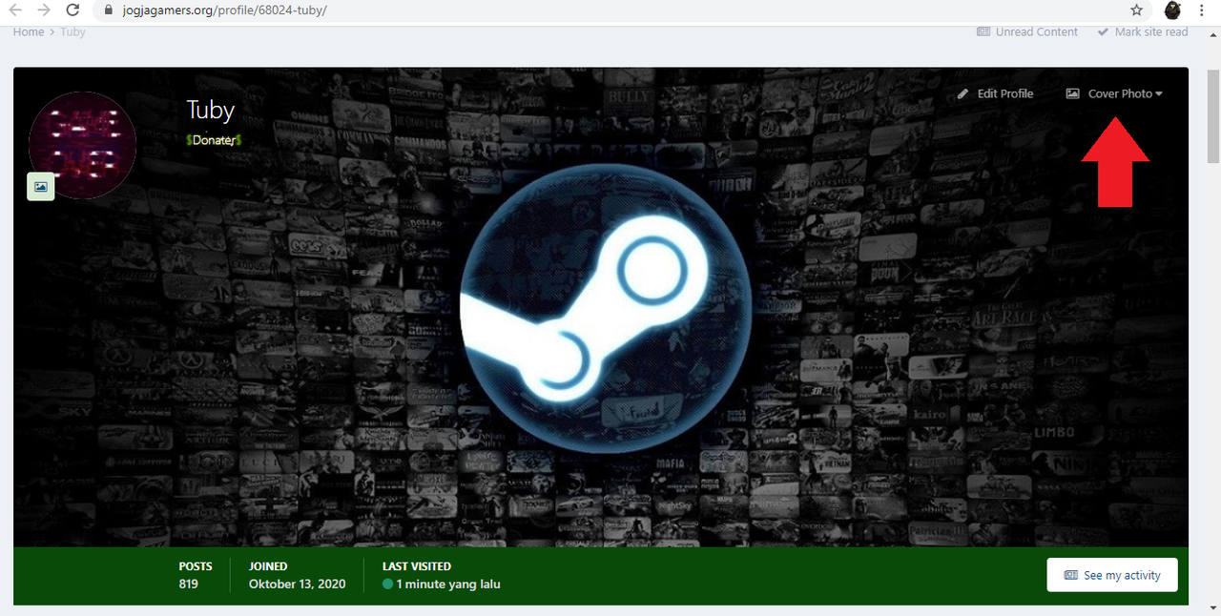Click the padlock site info icon
Viewport: 1221px width, 616px height.
(108, 10)
